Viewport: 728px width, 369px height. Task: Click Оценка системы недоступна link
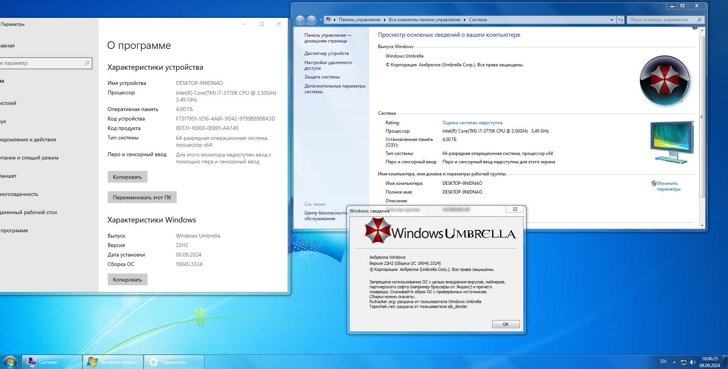pyautogui.click(x=472, y=123)
